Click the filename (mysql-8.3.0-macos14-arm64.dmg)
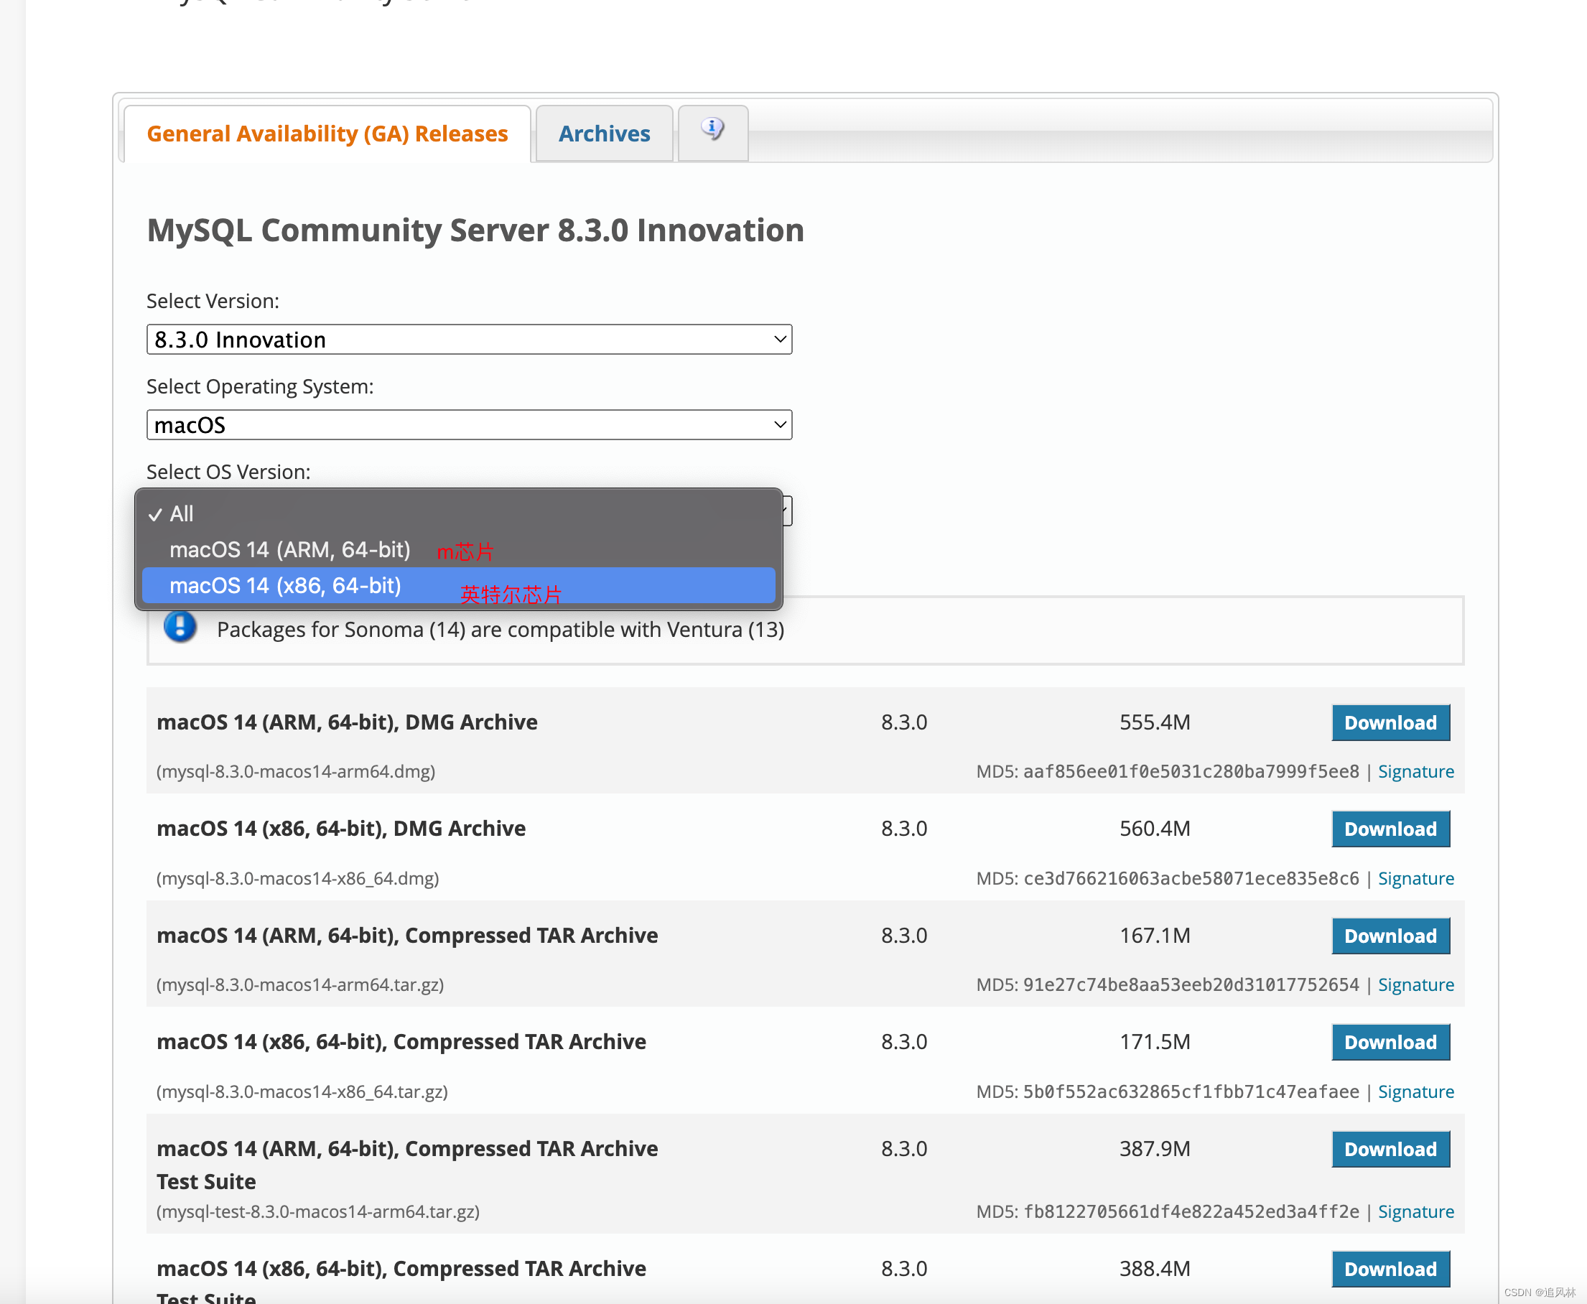The image size is (1587, 1304). [x=296, y=771]
